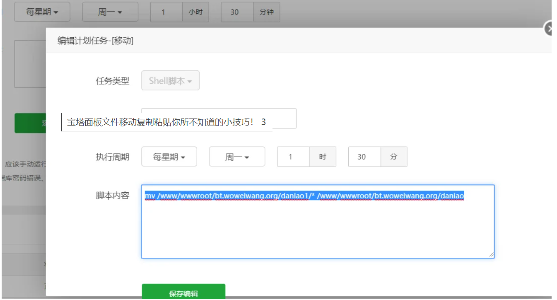Open the 周一 weekday dropdown in the dialog

[x=237, y=157]
